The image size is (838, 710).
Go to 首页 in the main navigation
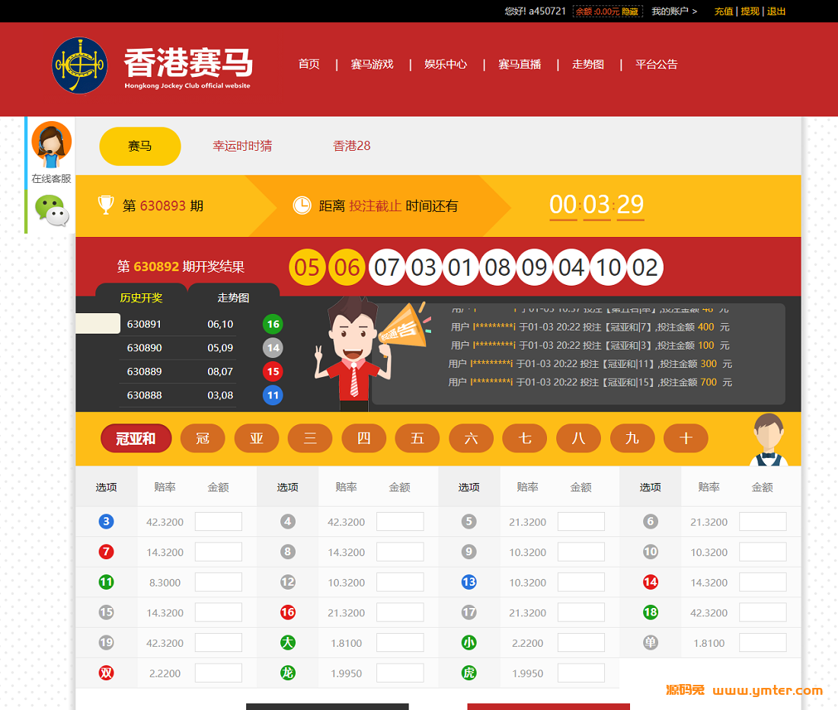pyautogui.click(x=309, y=64)
